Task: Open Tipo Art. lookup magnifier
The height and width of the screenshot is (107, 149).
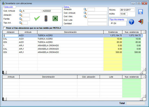Action: (x=21, y=23)
